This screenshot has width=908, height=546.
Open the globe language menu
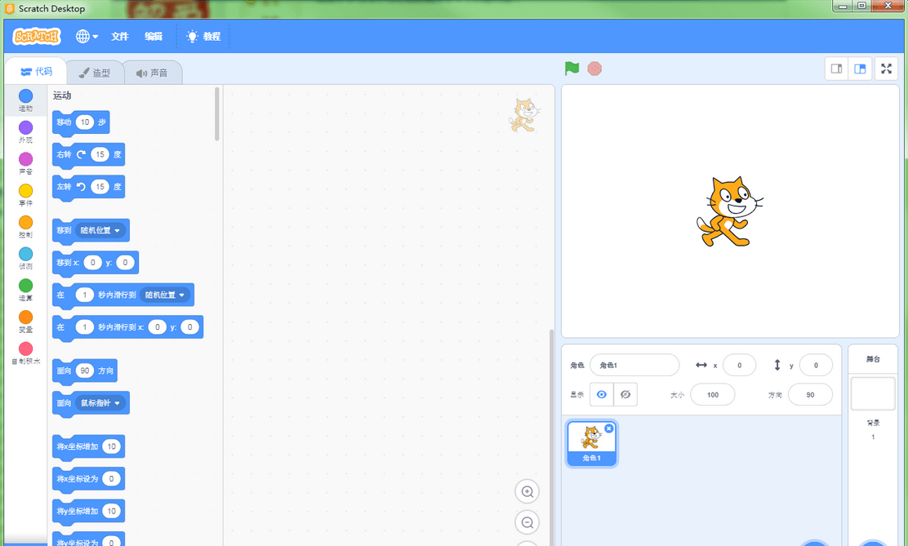[x=87, y=36]
